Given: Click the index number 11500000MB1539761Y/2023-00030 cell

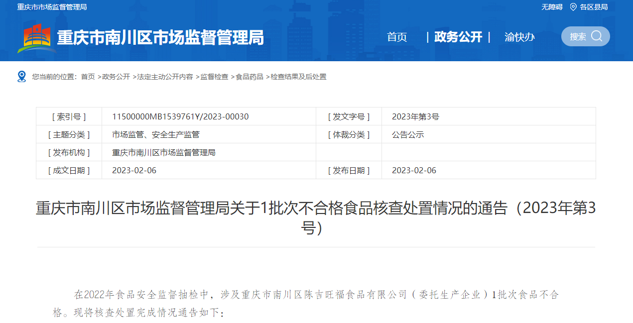Looking at the screenshot, I should (180, 116).
